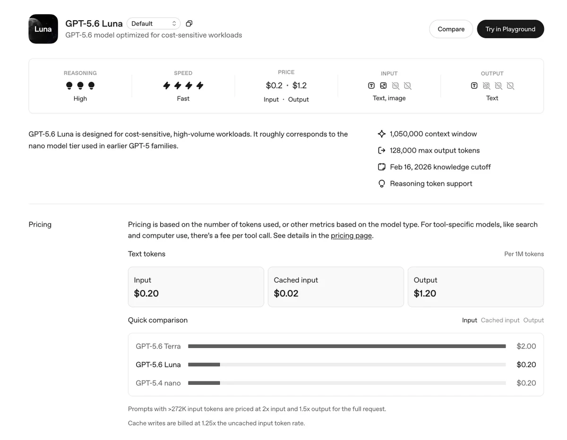This screenshot has width=567, height=440.
Task: Click the image input modality icon
Action: coord(383,85)
